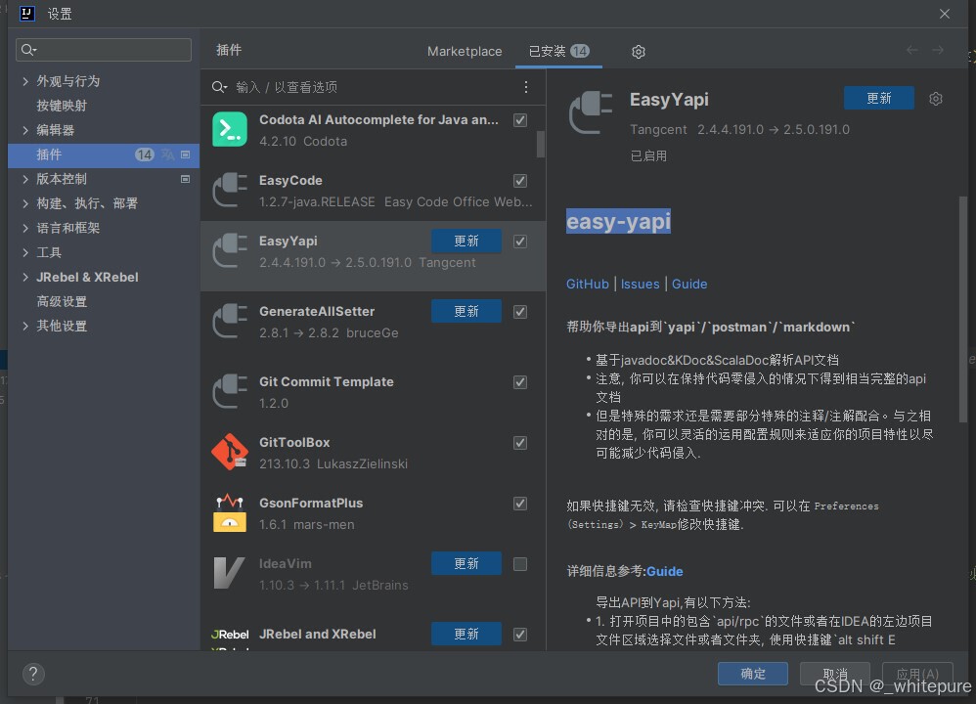Click the magnifier icon in plugin search
The image size is (976, 704).
coord(219,87)
